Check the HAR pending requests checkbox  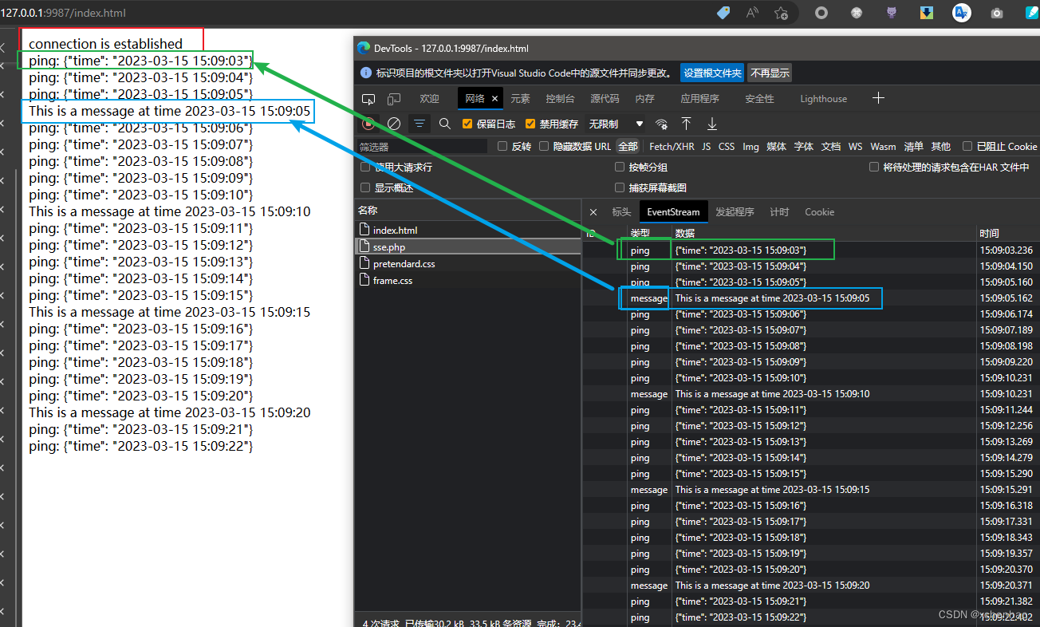pyautogui.click(x=874, y=167)
